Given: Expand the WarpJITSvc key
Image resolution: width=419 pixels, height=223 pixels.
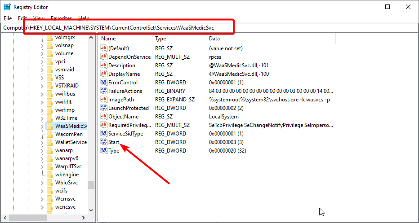Looking at the screenshot, I should [42, 166].
